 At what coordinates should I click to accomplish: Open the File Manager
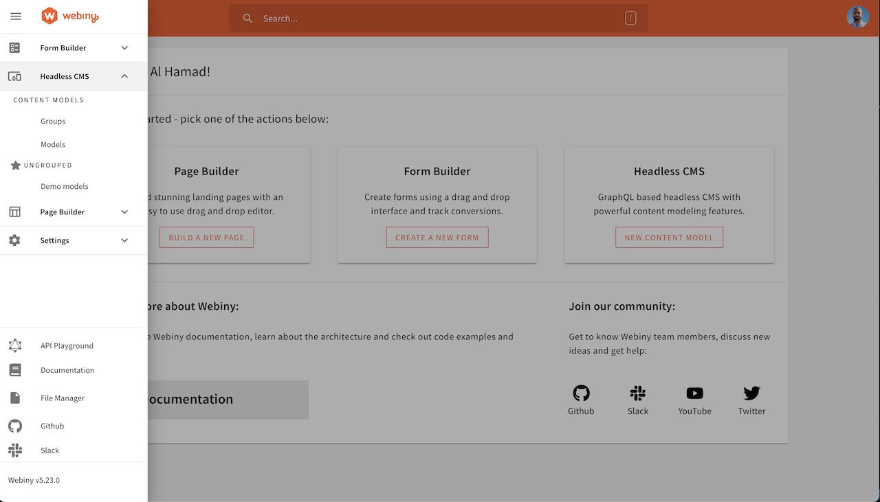coord(15,398)
